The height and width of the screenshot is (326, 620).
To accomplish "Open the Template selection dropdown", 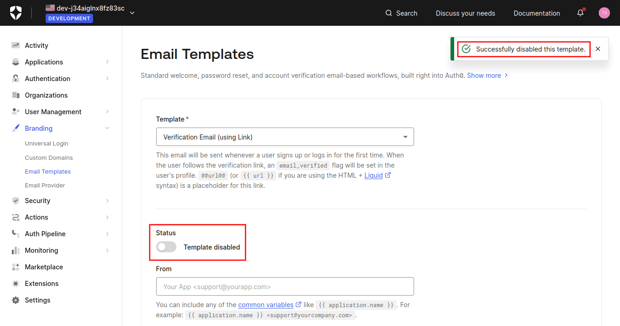I will click(285, 137).
